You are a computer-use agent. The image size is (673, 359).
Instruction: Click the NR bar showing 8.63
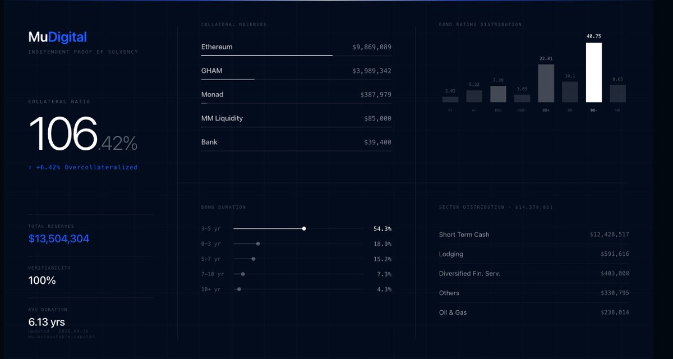(617, 94)
